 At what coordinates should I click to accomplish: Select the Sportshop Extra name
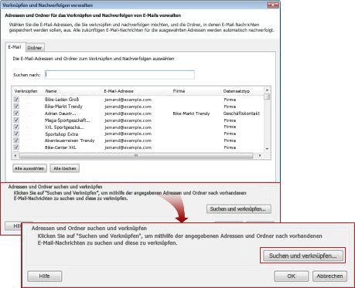pyautogui.click(x=62, y=134)
